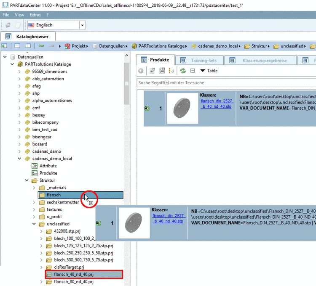The image size is (316, 286).
Task: Open the File menu
Action: 6,15
